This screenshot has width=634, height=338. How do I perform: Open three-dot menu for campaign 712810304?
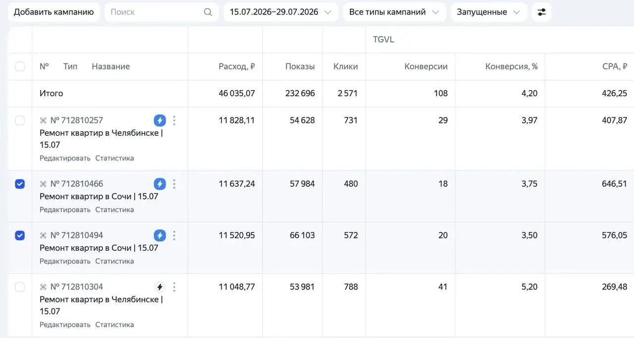174,287
